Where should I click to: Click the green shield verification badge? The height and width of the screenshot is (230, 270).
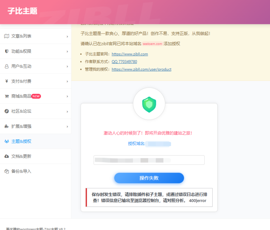coord(149,105)
